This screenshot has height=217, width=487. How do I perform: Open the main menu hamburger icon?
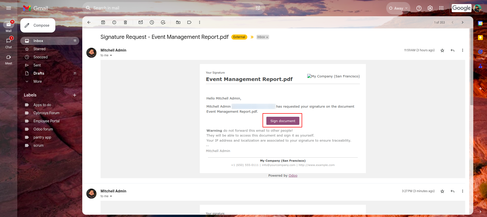pyautogui.click(x=9, y=8)
